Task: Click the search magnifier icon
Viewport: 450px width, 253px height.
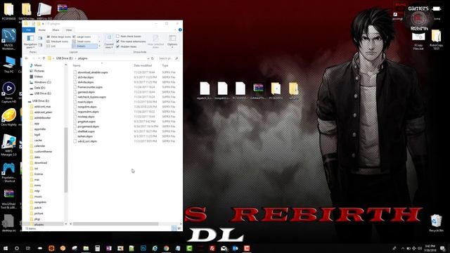Action: coord(176,58)
